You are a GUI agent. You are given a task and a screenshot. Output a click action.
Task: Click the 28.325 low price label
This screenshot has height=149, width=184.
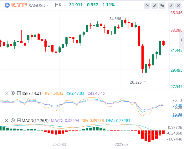[x=136, y=82]
